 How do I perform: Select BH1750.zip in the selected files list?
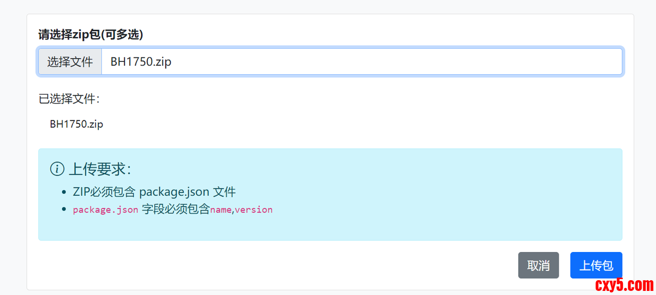[x=76, y=124]
